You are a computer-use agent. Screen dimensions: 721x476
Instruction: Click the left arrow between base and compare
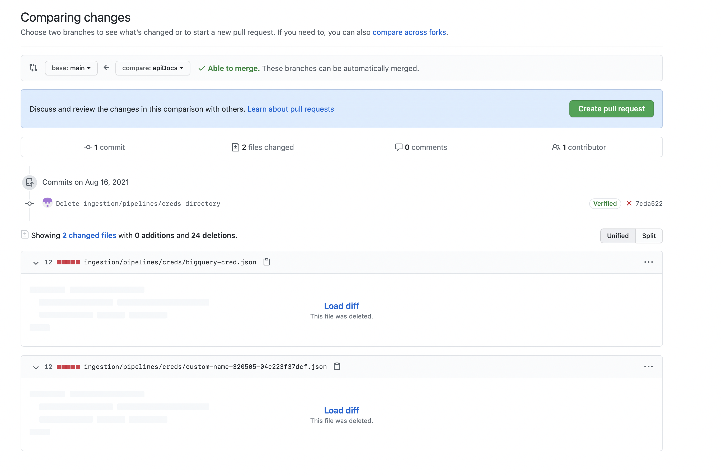[x=106, y=68]
